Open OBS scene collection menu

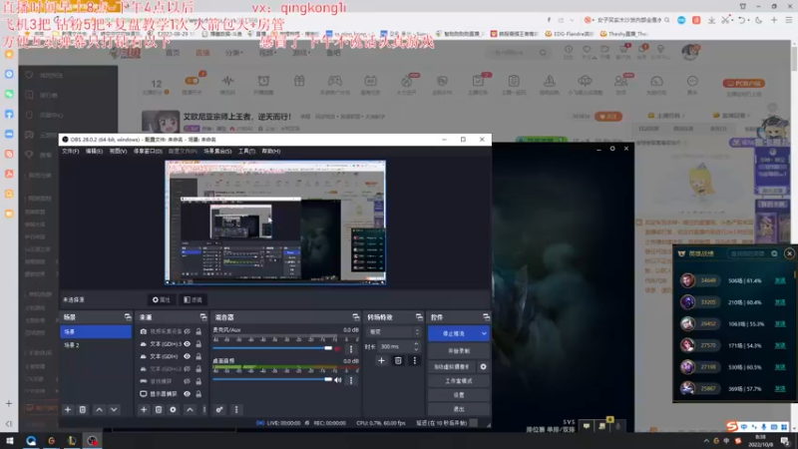coord(217,152)
